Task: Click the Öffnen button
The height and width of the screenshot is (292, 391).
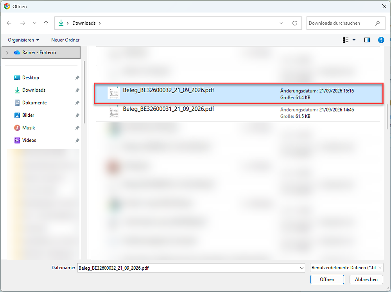Action: coord(327,279)
